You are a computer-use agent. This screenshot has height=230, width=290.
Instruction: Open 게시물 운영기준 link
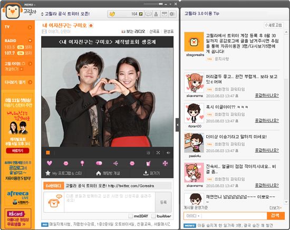196,208
